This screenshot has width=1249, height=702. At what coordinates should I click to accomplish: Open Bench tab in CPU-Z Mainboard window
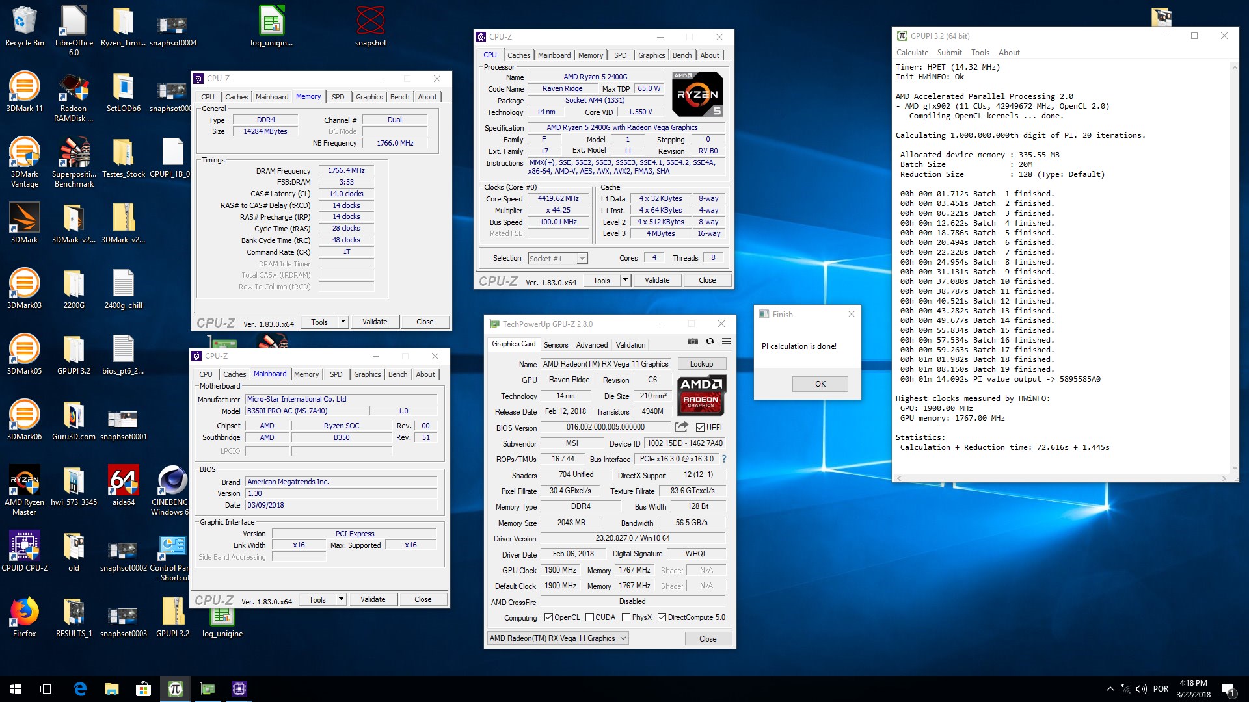point(397,374)
